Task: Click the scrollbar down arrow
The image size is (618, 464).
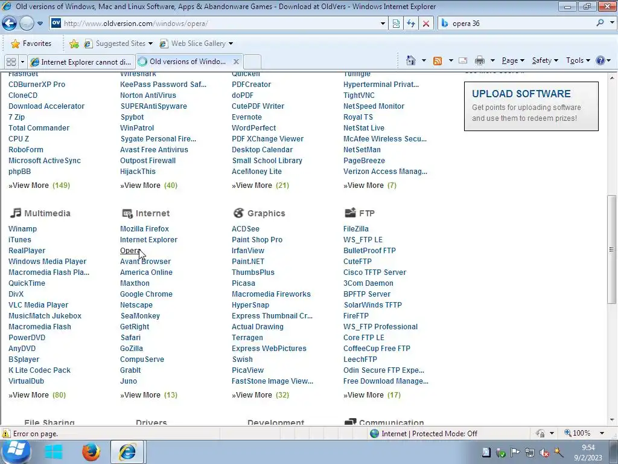Action: coord(611,420)
